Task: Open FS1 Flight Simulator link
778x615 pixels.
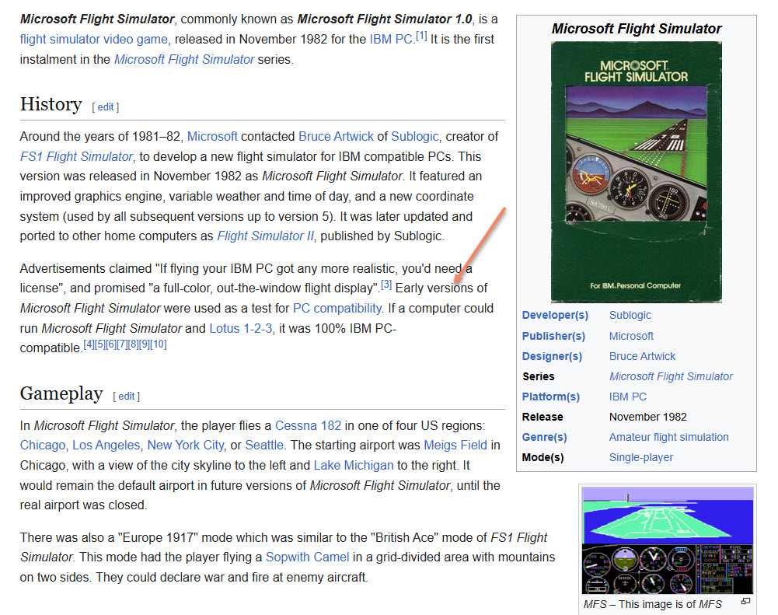Action: coord(76,157)
